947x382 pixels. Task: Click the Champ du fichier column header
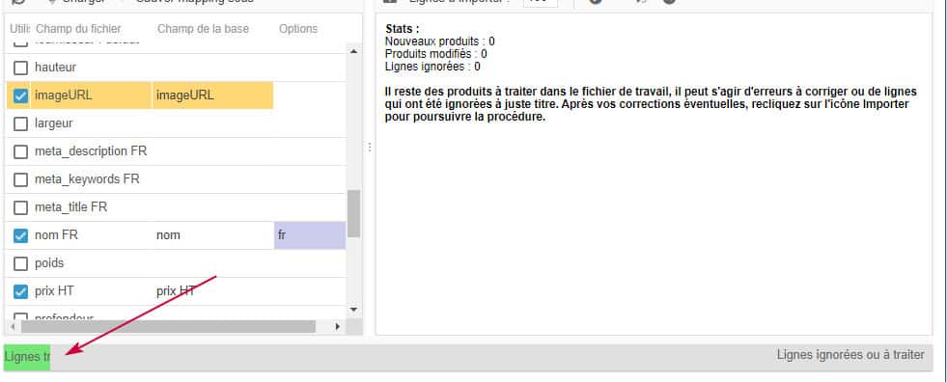78,29
